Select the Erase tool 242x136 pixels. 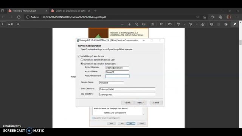point(203,24)
